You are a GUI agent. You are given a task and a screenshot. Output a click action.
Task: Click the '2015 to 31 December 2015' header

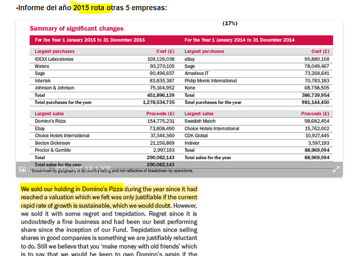pyautogui.click(x=90, y=40)
